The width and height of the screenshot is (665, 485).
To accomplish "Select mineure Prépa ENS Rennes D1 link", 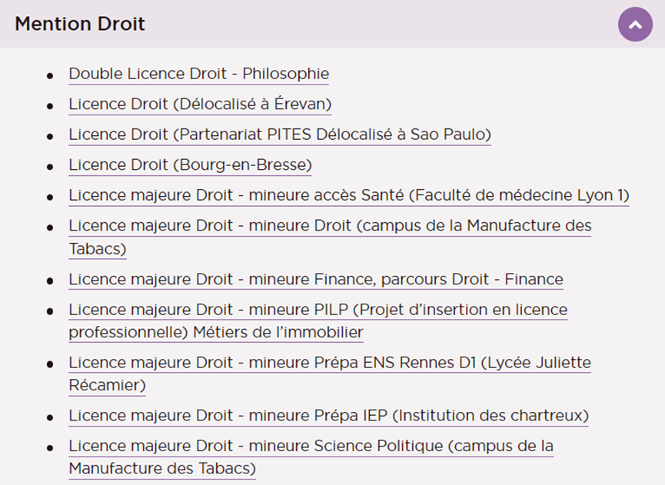I will click(x=330, y=374).
